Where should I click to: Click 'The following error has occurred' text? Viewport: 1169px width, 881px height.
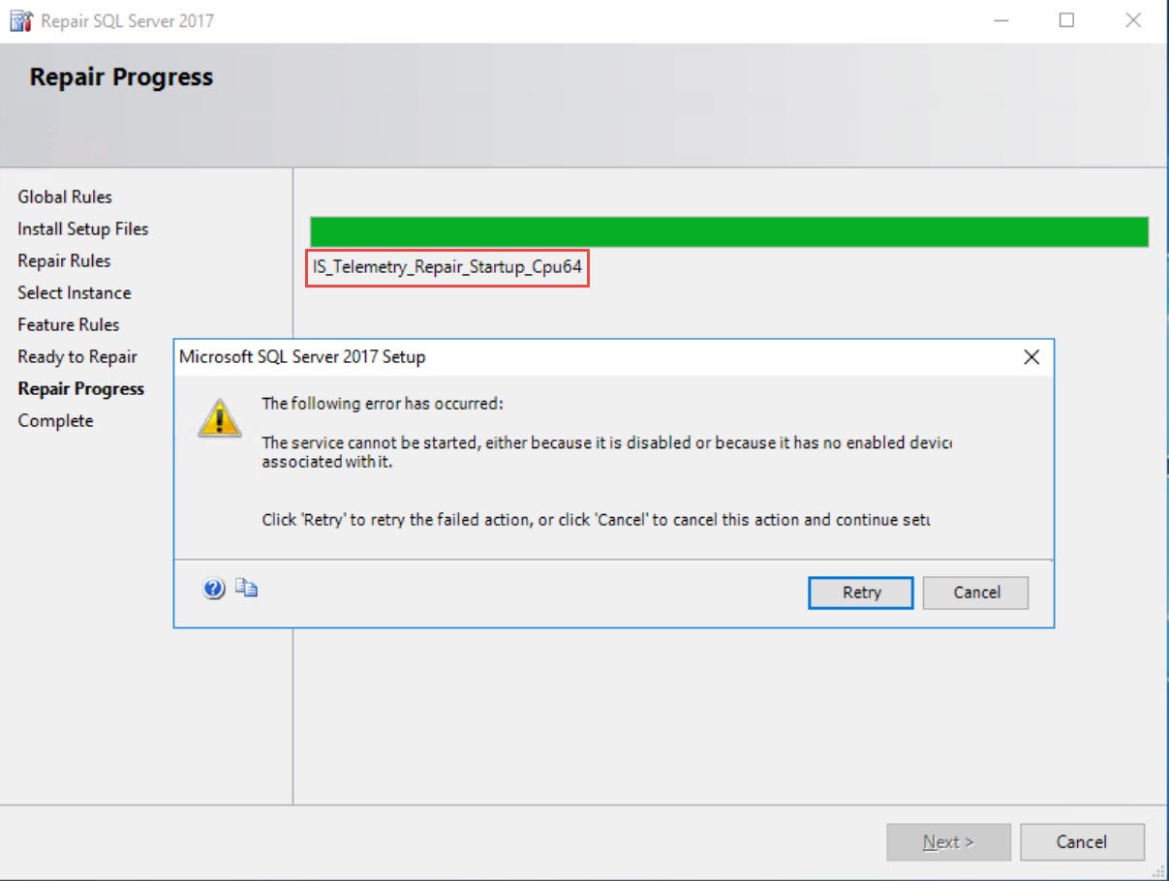383,403
